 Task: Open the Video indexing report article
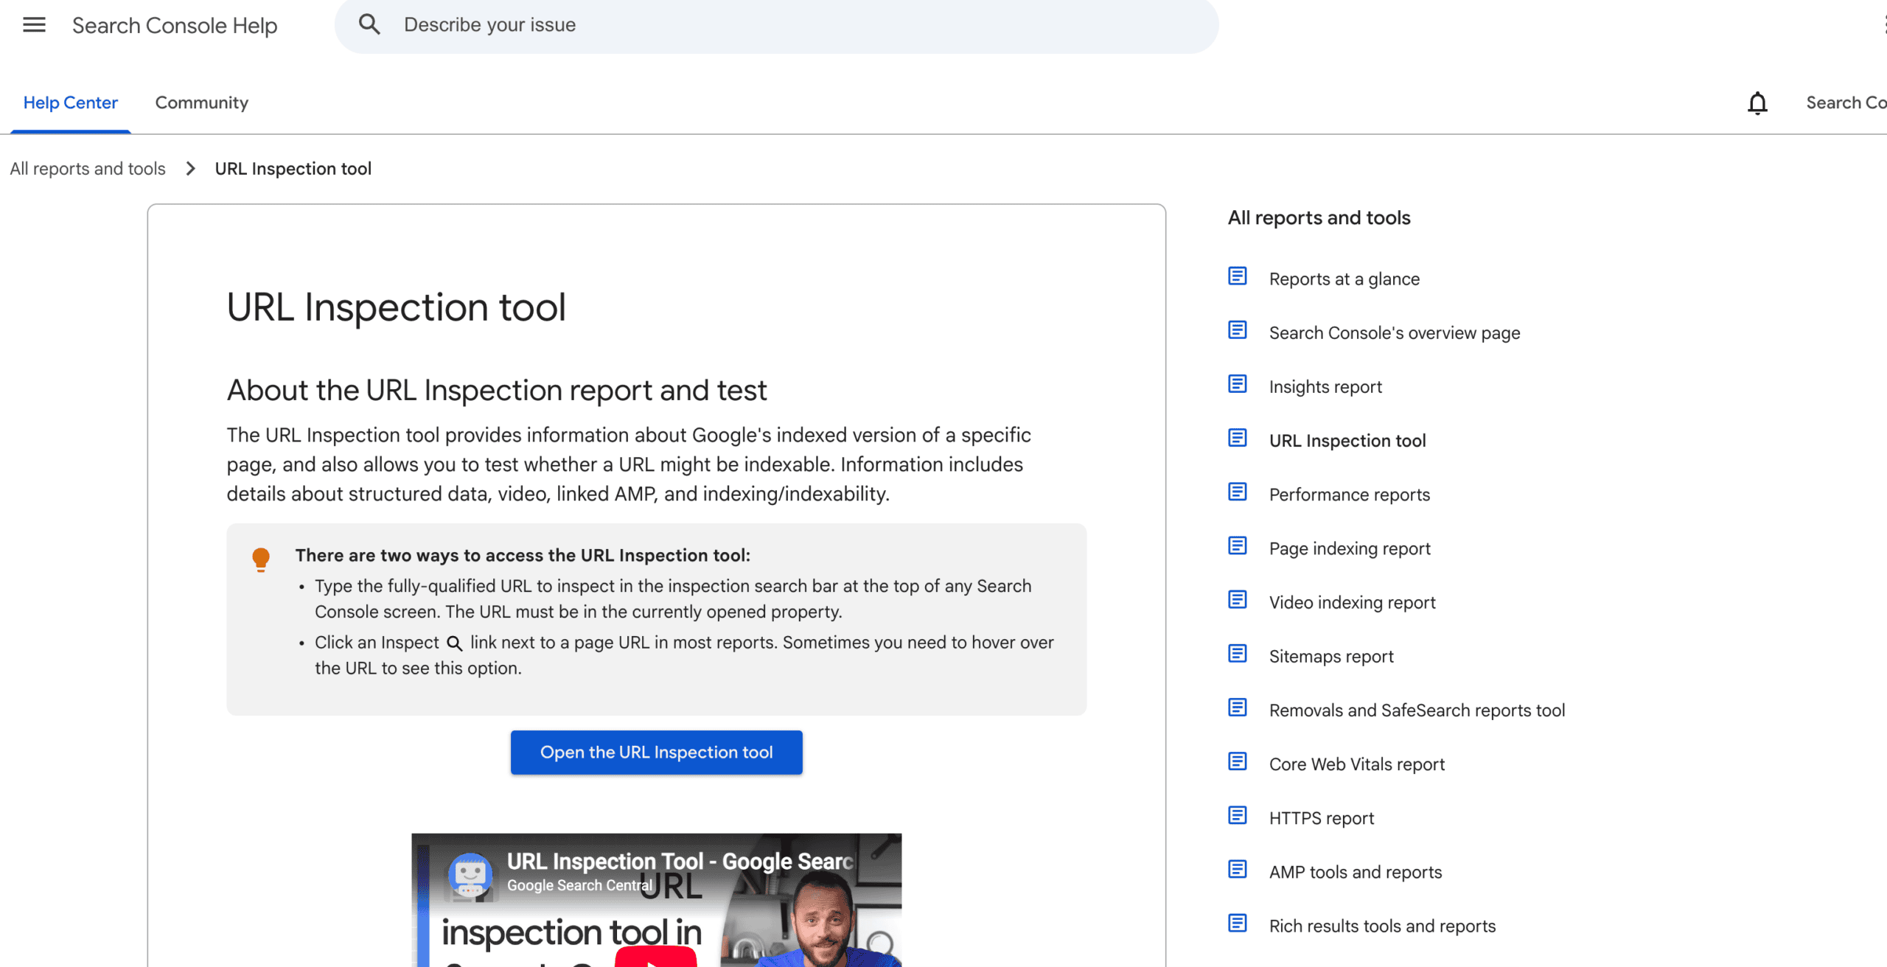point(1352,602)
